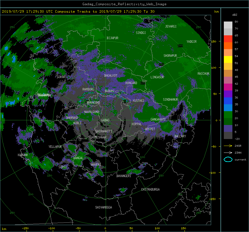The image size is (249, 232).
Task: Click the KOPPAL city label
Action: (137, 124)
